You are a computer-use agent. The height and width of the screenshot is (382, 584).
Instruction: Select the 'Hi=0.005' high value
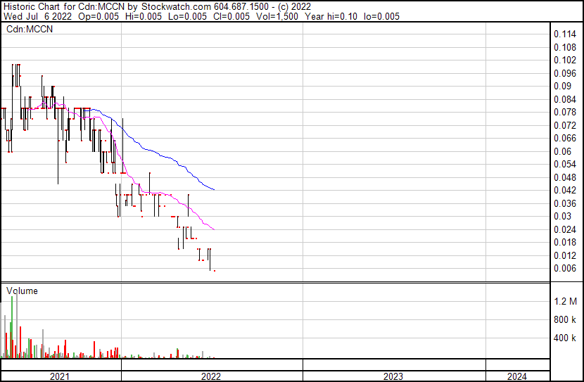pyautogui.click(x=144, y=16)
